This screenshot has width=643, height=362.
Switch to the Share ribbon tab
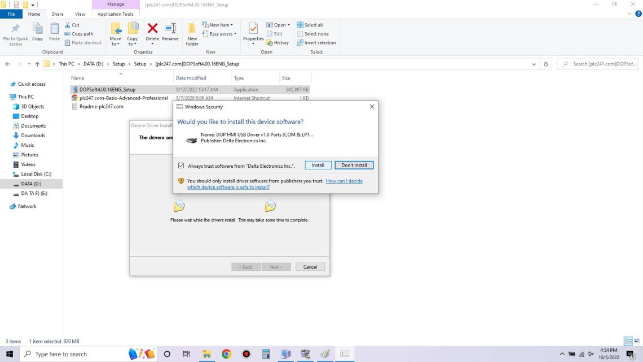(58, 14)
